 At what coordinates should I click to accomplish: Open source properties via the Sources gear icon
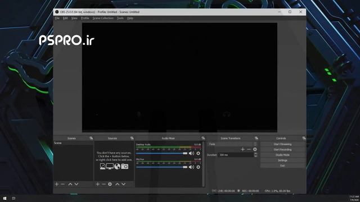coord(110,184)
